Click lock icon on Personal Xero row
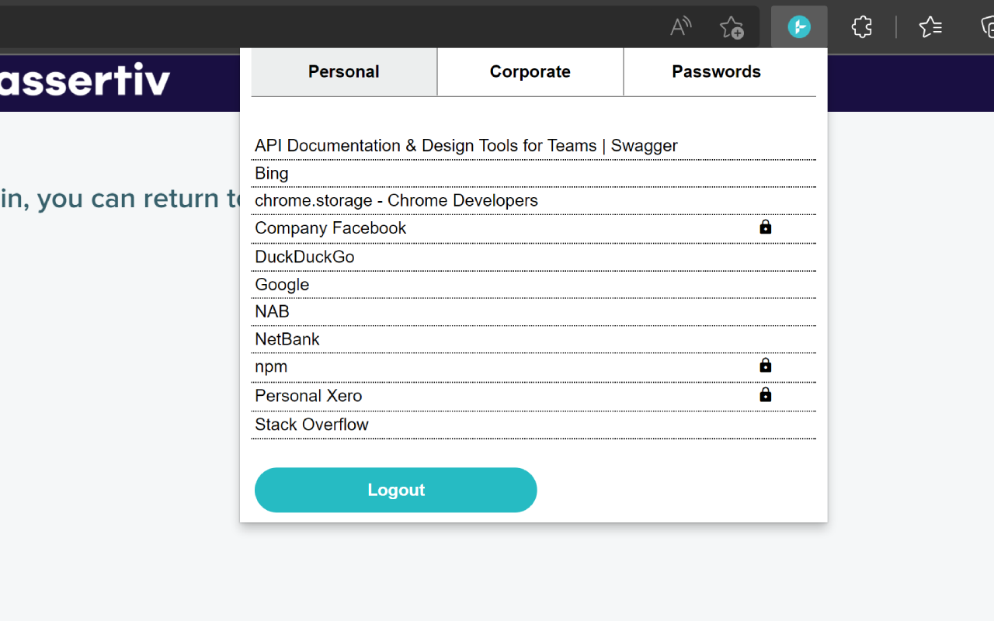 pyautogui.click(x=766, y=394)
